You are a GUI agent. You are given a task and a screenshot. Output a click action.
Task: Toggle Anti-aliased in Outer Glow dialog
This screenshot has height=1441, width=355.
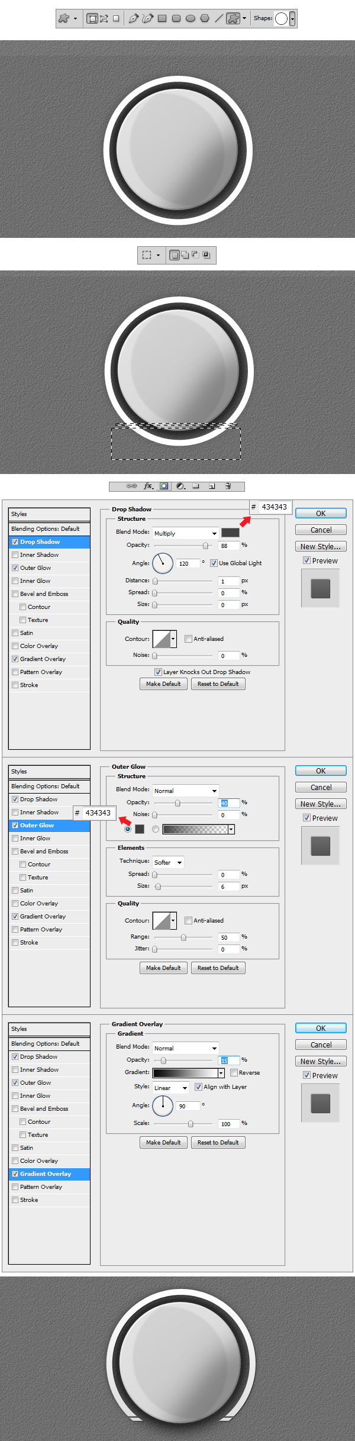(x=188, y=920)
